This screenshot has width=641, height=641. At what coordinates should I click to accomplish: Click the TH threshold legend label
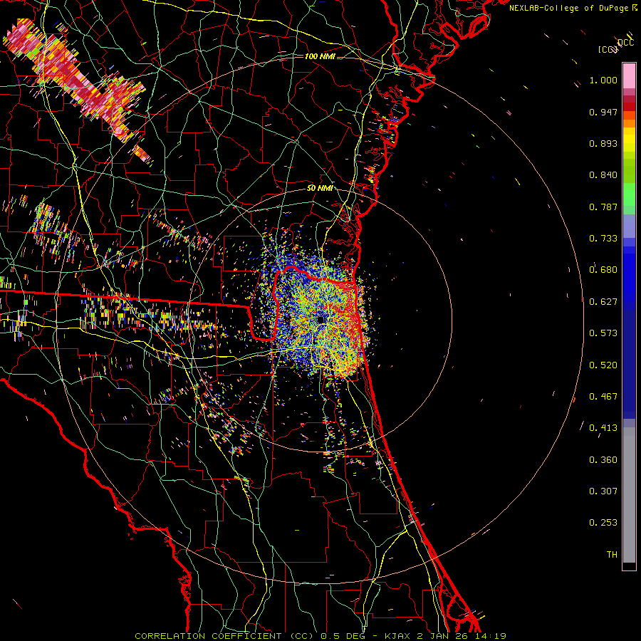[x=612, y=555]
